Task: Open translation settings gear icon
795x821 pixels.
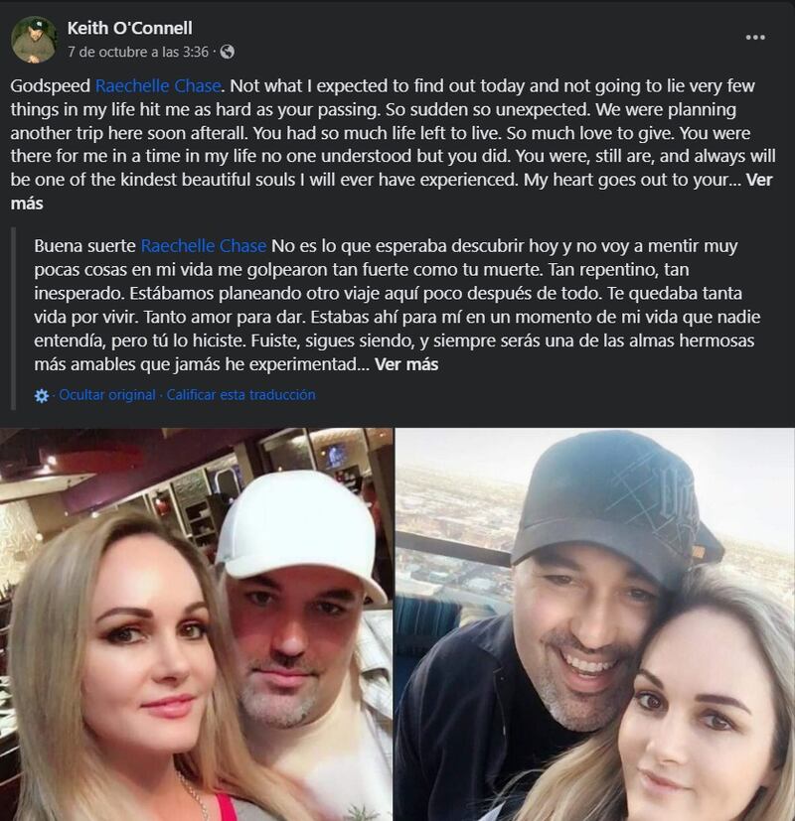Action: (42, 395)
